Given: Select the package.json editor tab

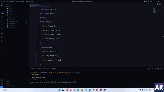Looking at the screenshot, I should 35,4.
